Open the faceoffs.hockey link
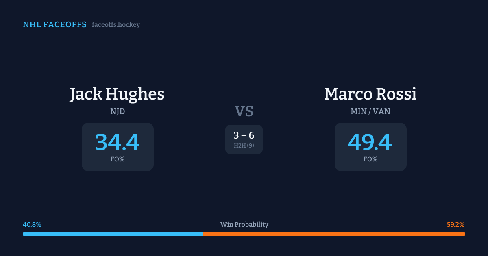Image resolution: width=488 pixels, height=256 pixels. click(116, 25)
